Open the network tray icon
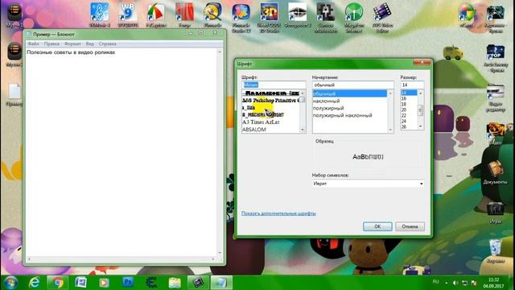This screenshot has width=515, height=290. pos(465,283)
